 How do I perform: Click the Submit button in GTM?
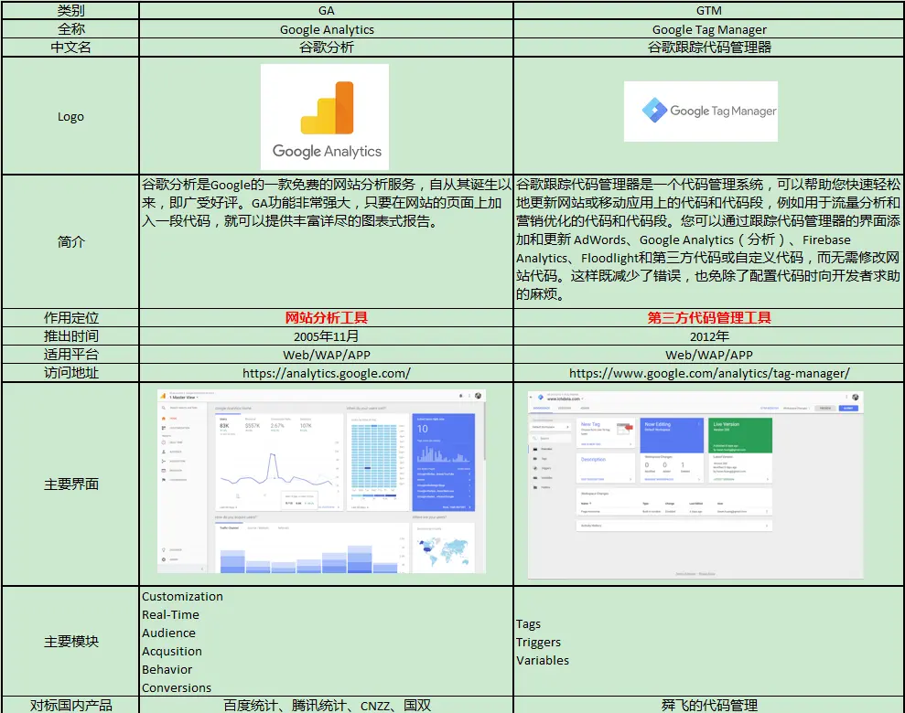tap(848, 409)
